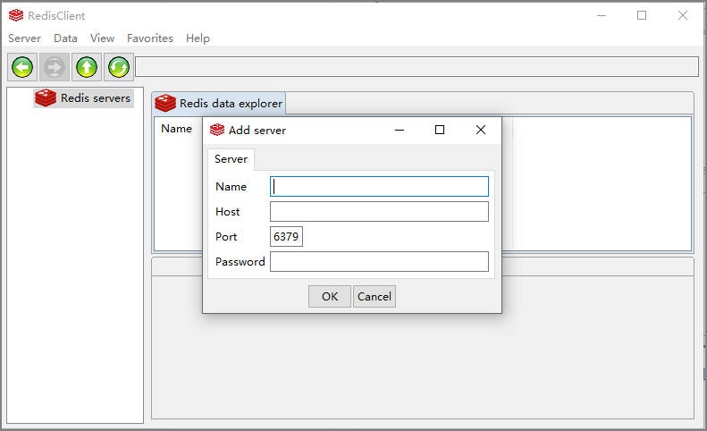The height and width of the screenshot is (431, 707).
Task: Click the Redis icon on data explorer tab
Action: [165, 103]
